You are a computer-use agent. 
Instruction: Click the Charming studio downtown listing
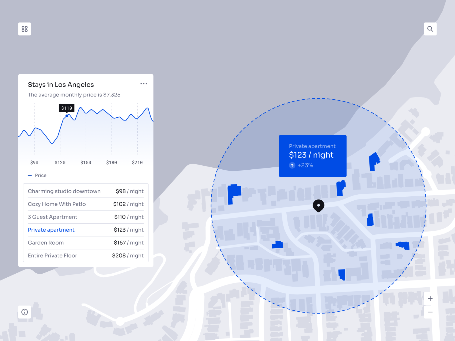coord(86,191)
